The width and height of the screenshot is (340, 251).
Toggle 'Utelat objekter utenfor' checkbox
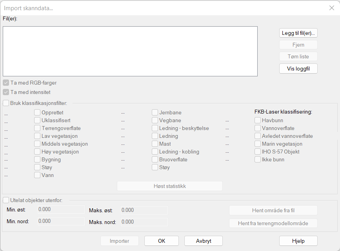[6, 200]
